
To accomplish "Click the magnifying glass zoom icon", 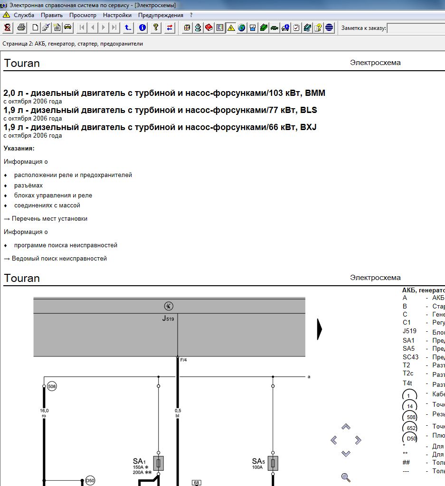I will point(346,477).
